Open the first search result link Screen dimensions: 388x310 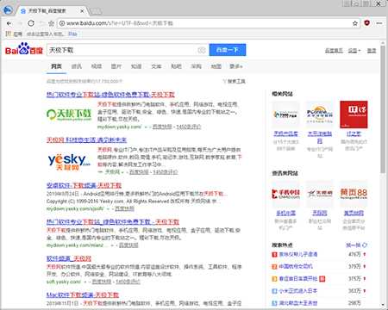[110, 95]
